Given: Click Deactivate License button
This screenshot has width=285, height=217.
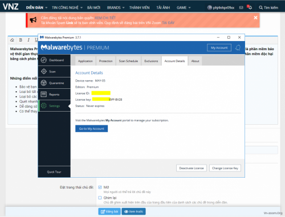Looking at the screenshot, I should tap(192, 168).
